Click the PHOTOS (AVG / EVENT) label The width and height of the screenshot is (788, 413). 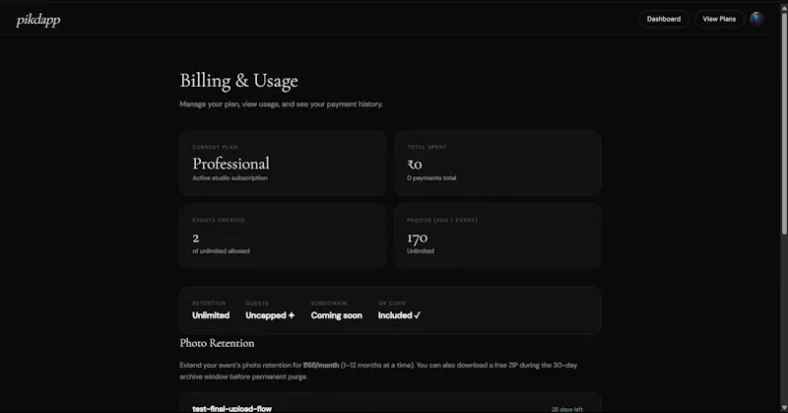[442, 221]
